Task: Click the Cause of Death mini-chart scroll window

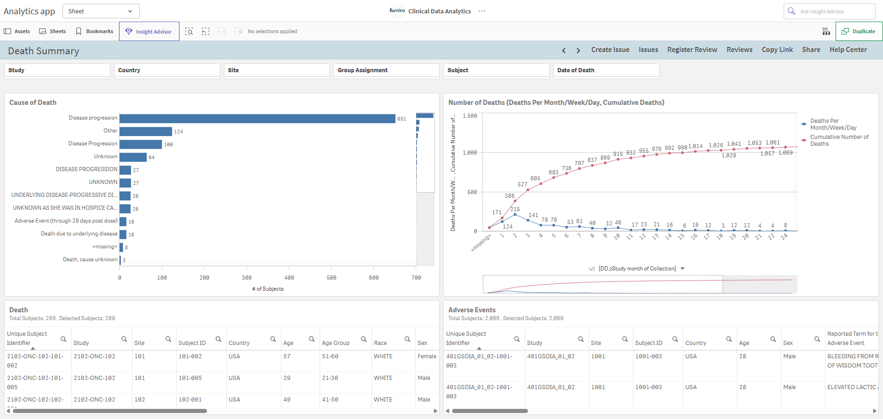Action: tap(425, 152)
